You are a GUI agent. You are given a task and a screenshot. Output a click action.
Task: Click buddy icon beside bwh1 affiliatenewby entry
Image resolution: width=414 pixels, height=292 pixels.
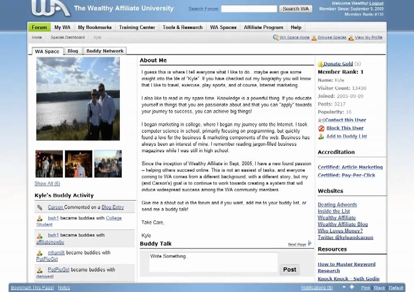(x=40, y=236)
